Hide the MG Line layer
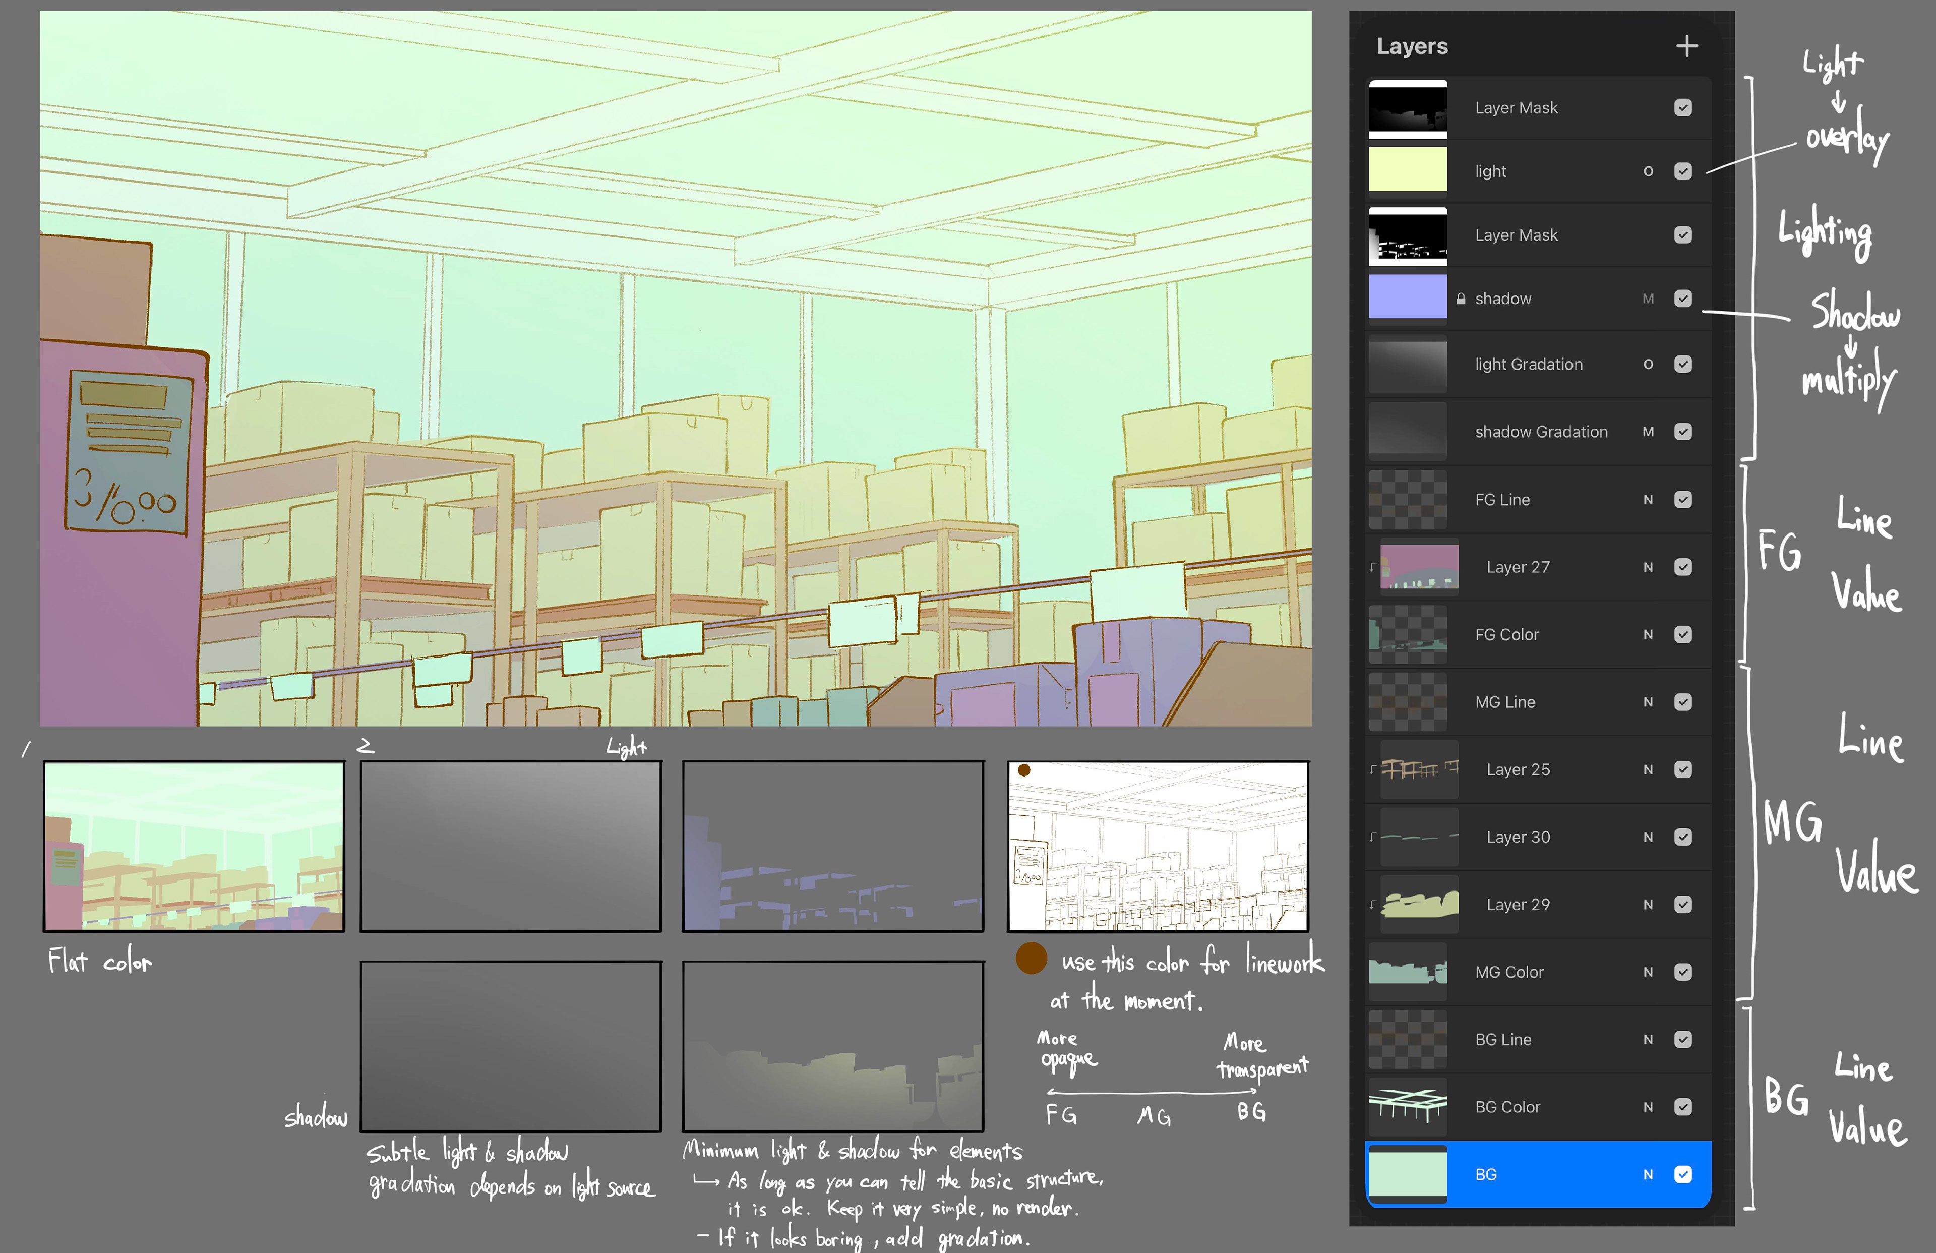This screenshot has height=1253, width=1936. 1683,702
